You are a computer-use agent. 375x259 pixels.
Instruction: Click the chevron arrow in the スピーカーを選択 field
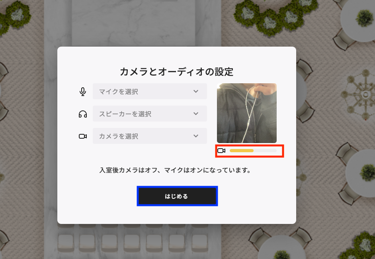(x=196, y=114)
